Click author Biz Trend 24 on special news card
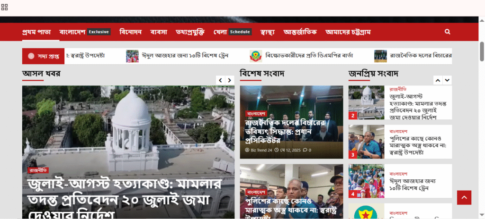485x219 pixels. tap(259, 150)
